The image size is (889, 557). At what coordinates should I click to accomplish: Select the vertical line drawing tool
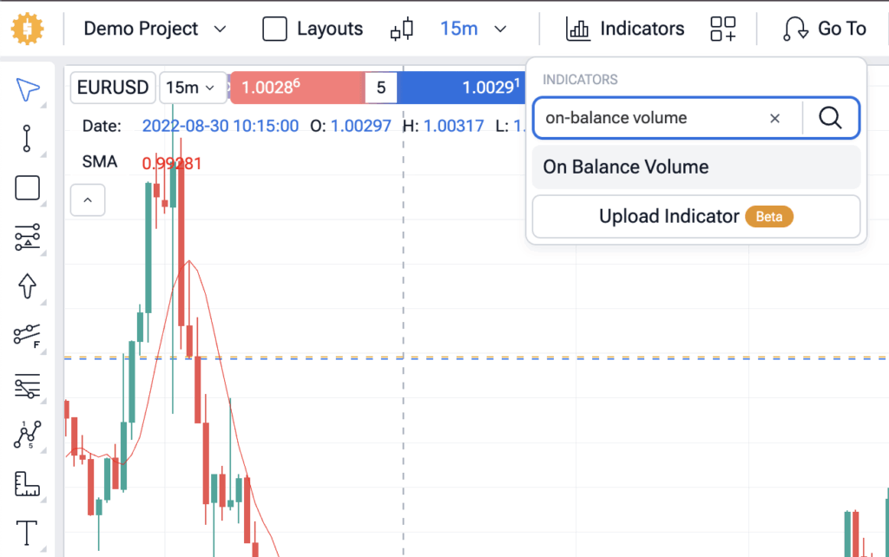coord(27,138)
